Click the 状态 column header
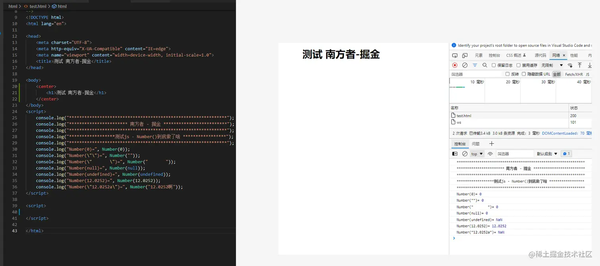 tap(580, 108)
